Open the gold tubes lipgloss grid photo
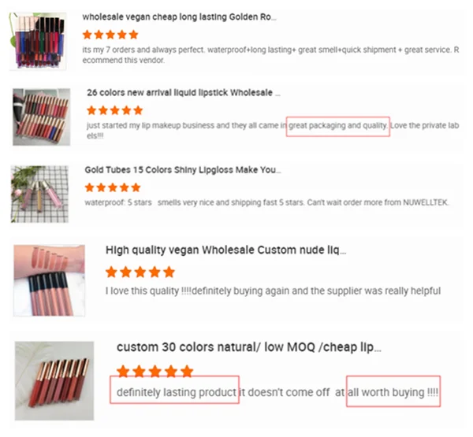 [x=39, y=194]
